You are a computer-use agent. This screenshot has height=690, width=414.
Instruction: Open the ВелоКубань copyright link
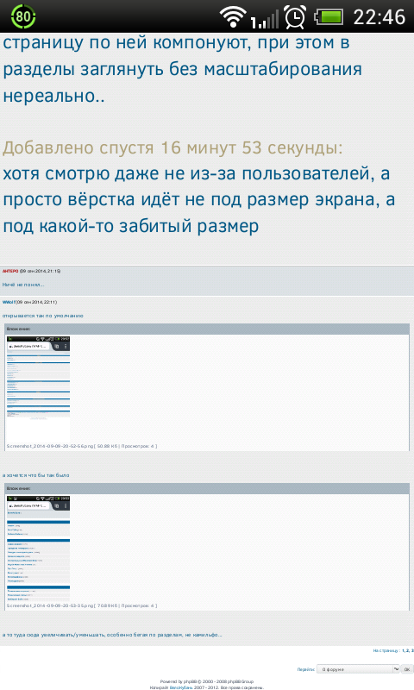coord(181,687)
